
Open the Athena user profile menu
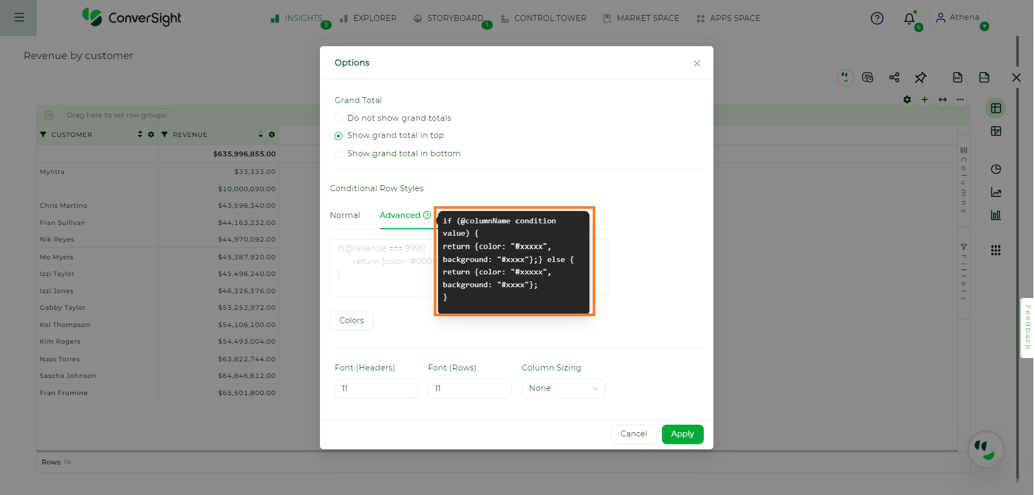(x=958, y=17)
